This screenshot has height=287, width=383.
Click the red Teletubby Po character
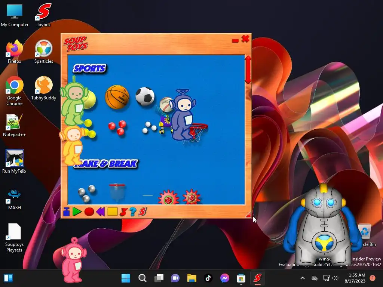coord(73,260)
